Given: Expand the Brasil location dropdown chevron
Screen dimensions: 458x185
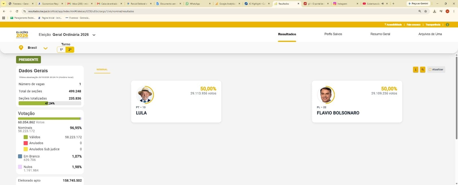Looking at the screenshot, I should pos(46,48).
